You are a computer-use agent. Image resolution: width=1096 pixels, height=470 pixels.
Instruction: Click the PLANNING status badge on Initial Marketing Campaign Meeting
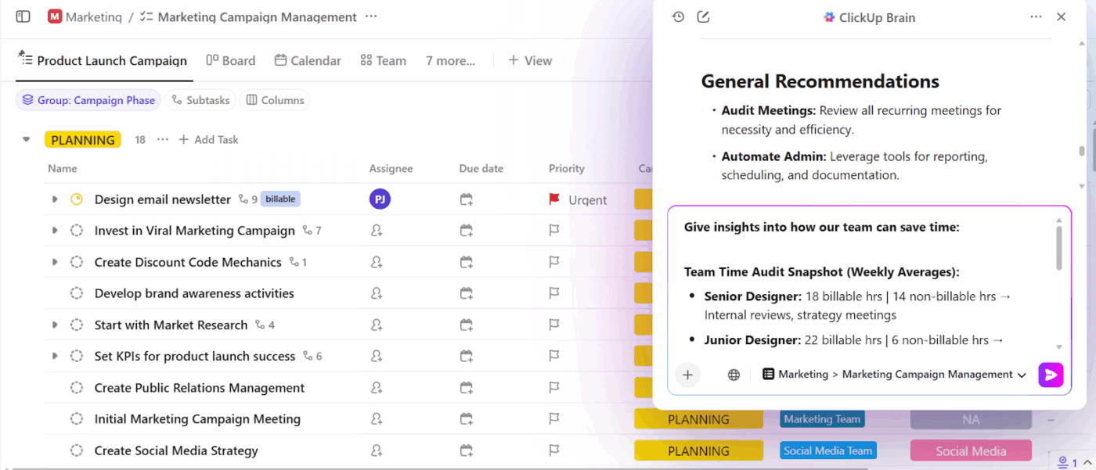698,418
